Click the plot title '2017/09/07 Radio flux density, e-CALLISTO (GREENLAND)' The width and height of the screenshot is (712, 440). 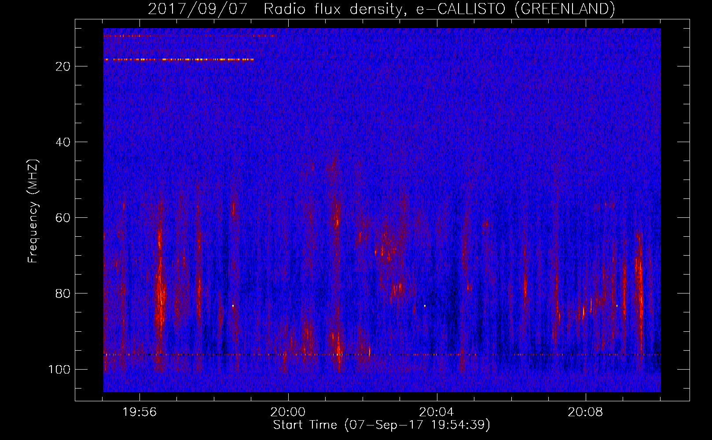(x=381, y=9)
